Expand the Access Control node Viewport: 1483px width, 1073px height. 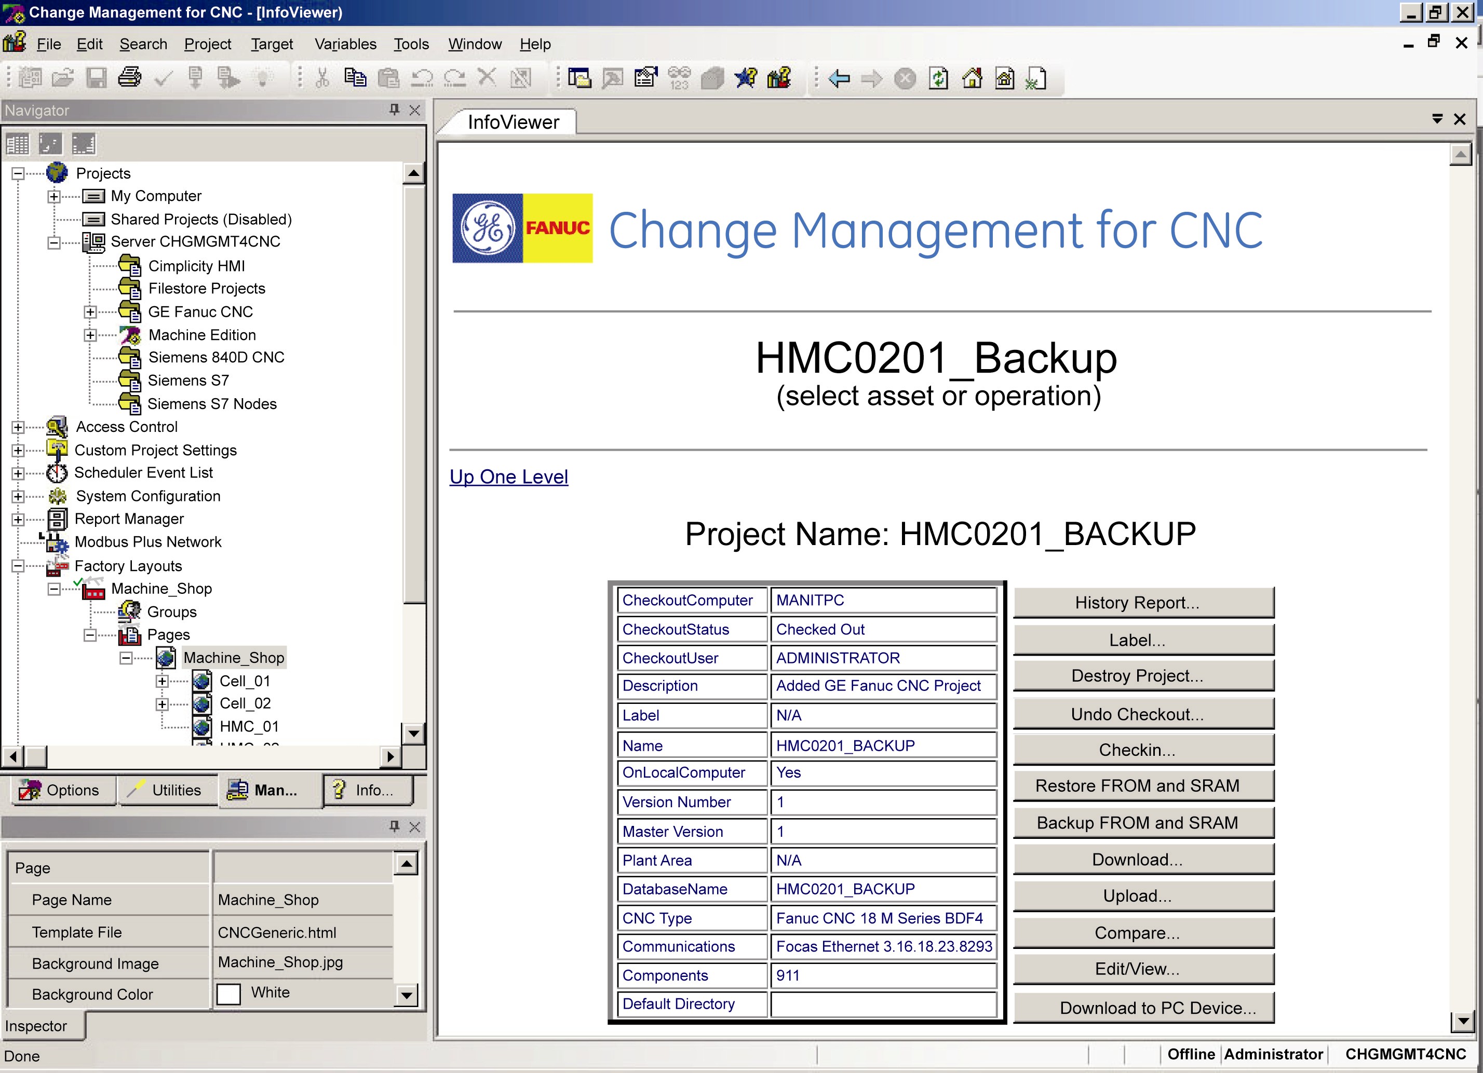pos(18,427)
